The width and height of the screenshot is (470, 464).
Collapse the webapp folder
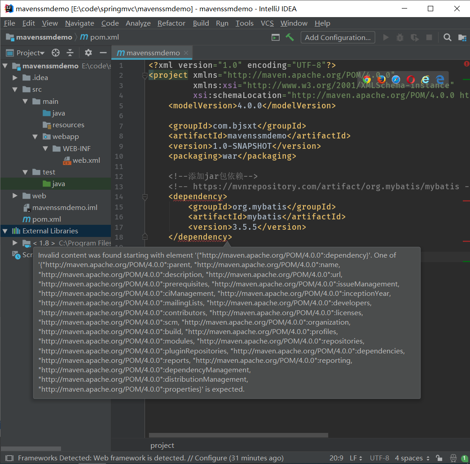click(35, 137)
